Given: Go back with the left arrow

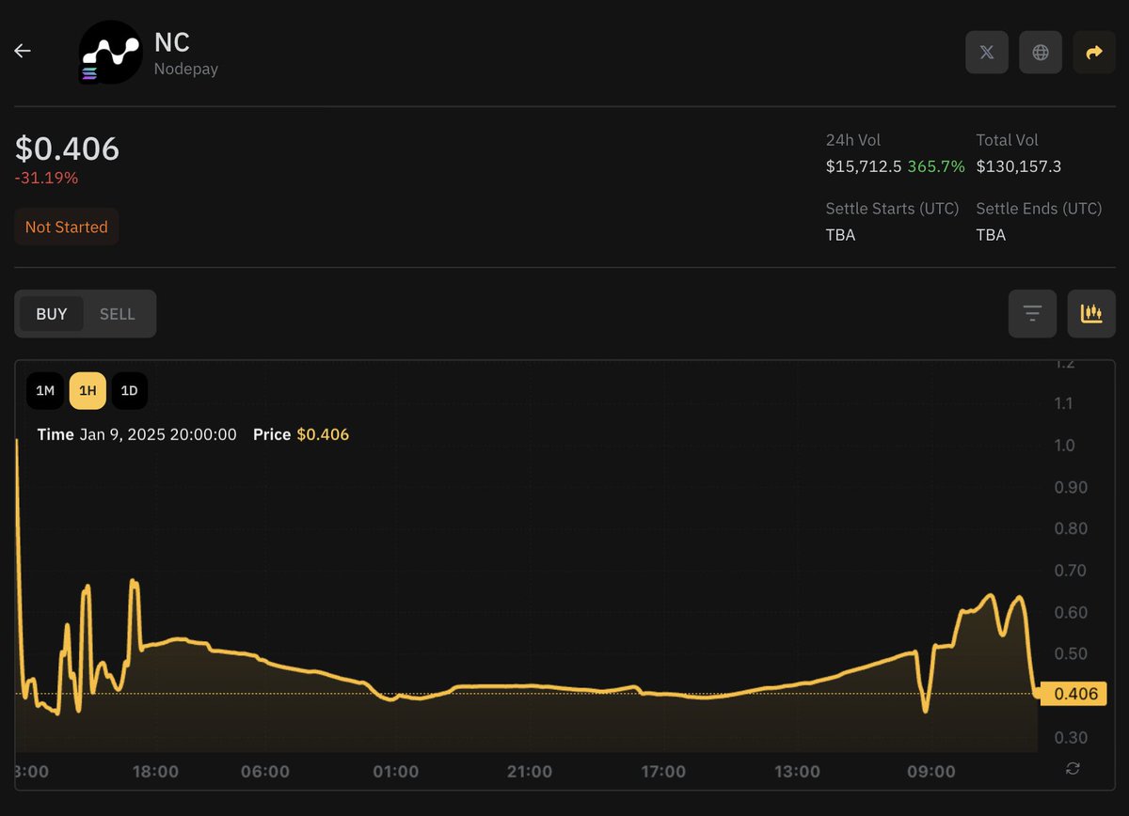Looking at the screenshot, I should 23,52.
